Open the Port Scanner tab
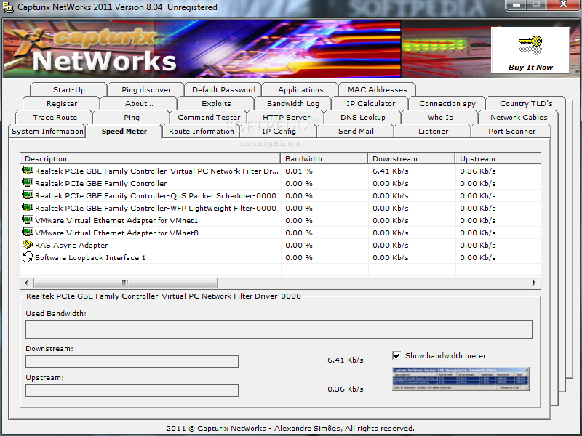 [511, 132]
